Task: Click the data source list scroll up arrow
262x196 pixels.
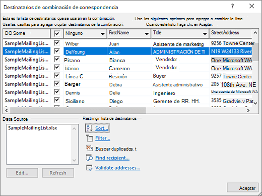Action: point(74,129)
